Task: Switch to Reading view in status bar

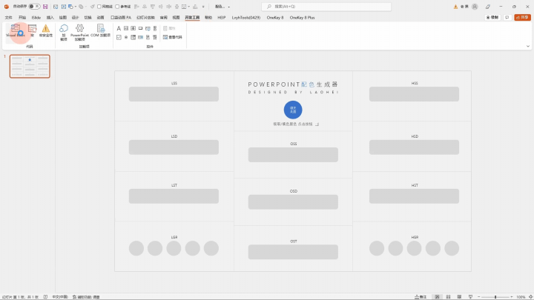Action: click(x=459, y=297)
